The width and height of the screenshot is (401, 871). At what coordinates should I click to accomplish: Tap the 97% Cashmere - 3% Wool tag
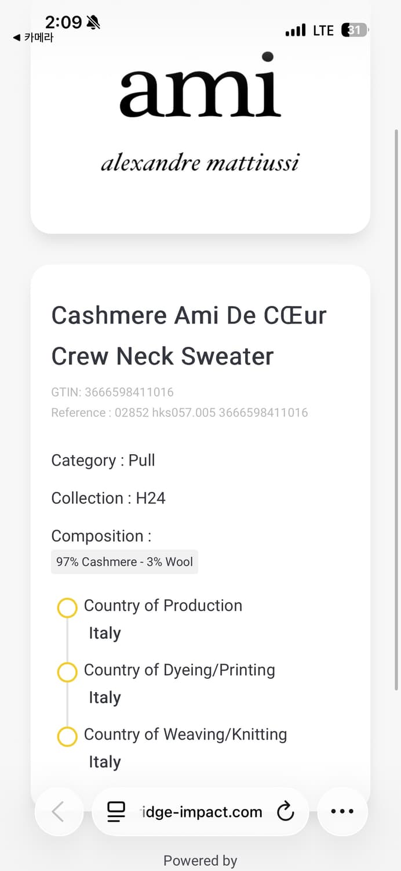pos(125,562)
